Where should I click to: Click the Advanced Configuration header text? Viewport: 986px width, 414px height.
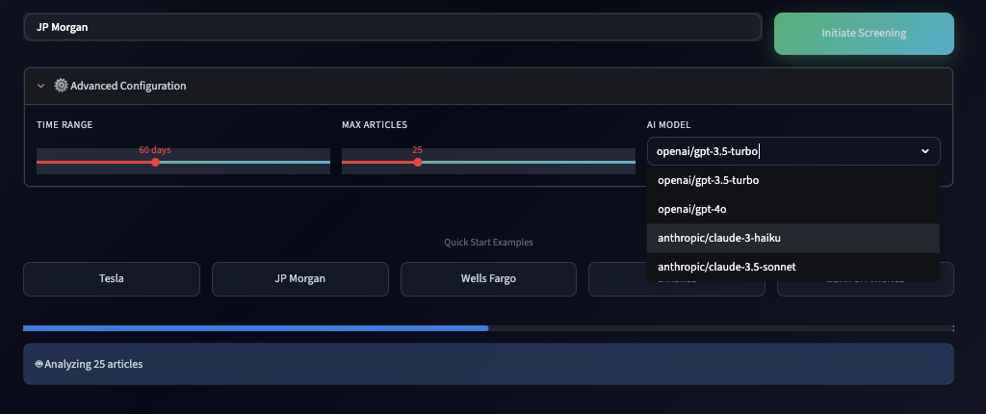[x=128, y=86]
